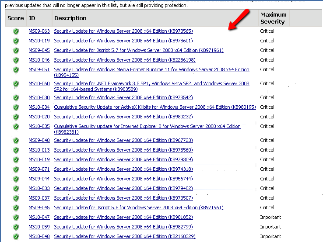Open the MS09-063 bulletin ID link
This screenshot has height=242, width=323.
point(39,31)
